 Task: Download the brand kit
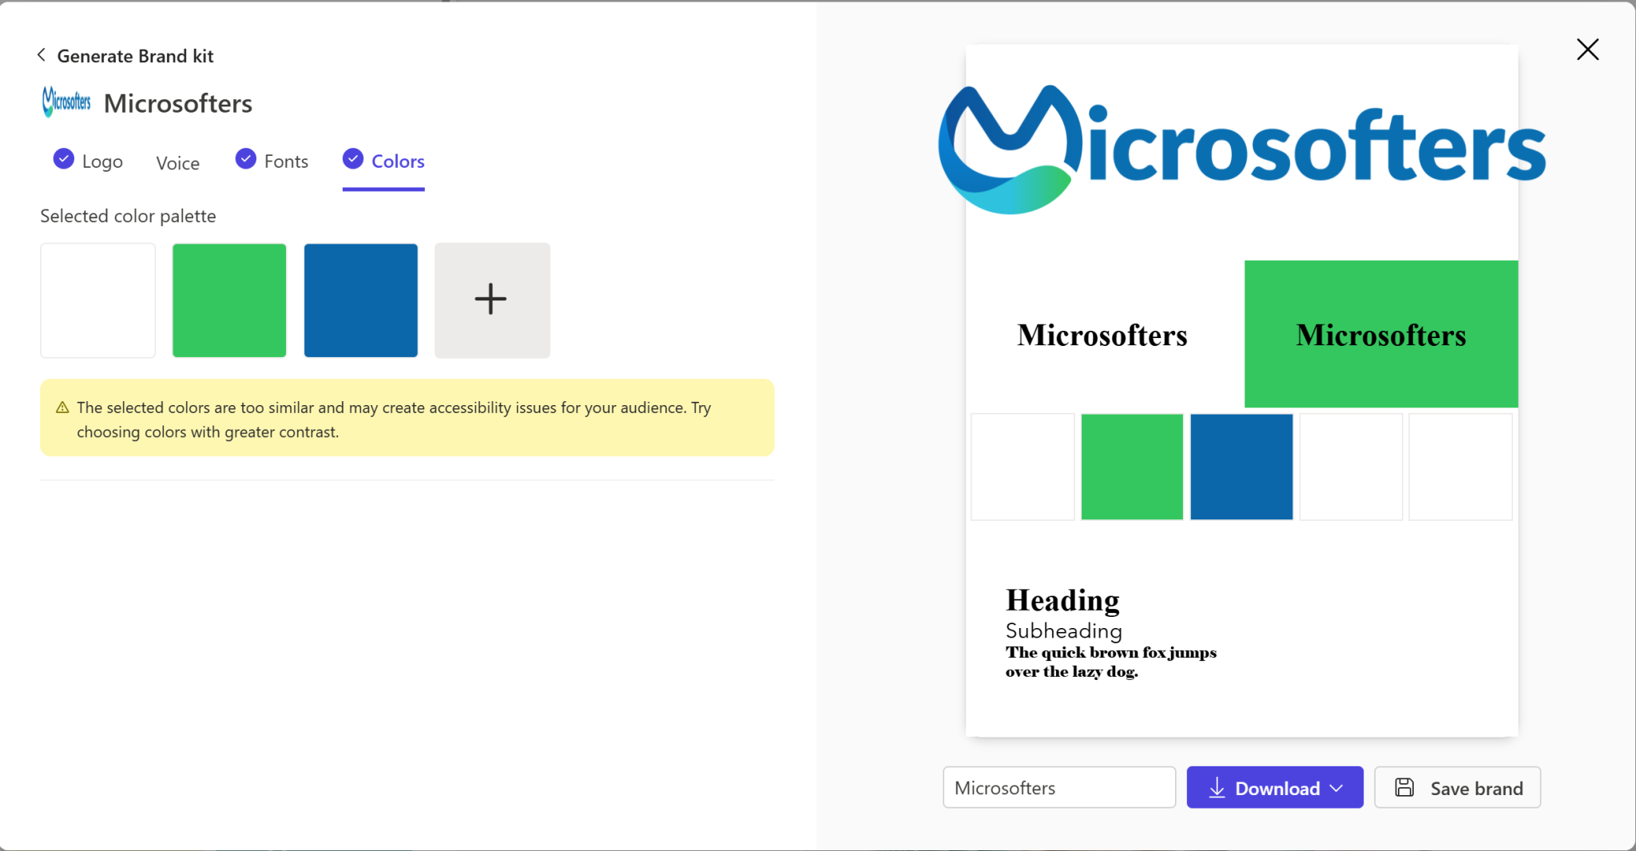coord(1273,787)
